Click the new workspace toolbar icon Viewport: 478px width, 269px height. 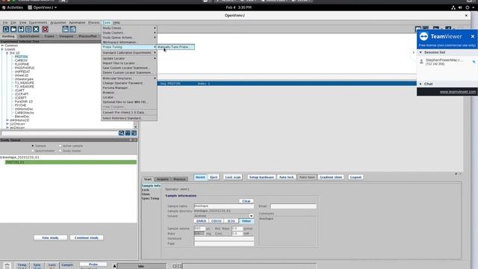pyautogui.click(x=6, y=29)
